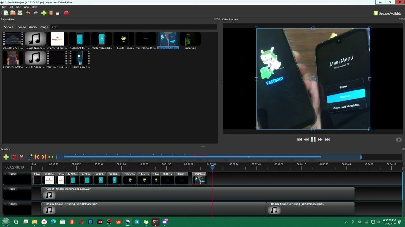Enable the razor scissors tool
The image size is (405, 227).
(22, 157)
